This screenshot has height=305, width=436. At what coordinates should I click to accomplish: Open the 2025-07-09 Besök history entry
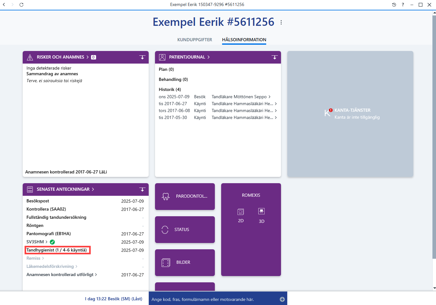pyautogui.click(x=215, y=97)
